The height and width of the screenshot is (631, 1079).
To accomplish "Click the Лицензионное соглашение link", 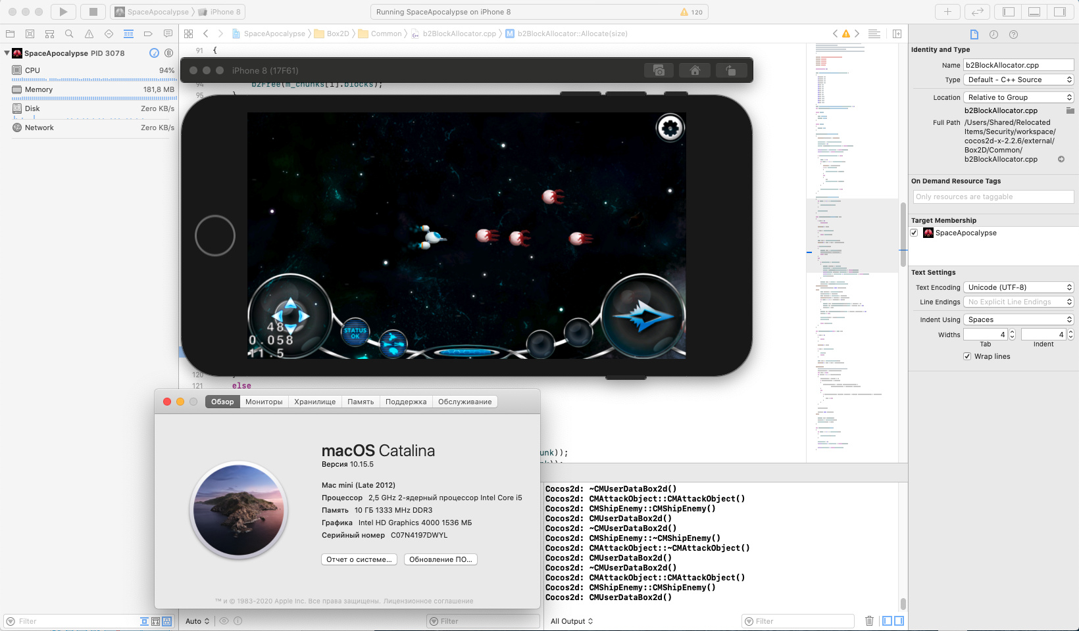I will point(428,601).
